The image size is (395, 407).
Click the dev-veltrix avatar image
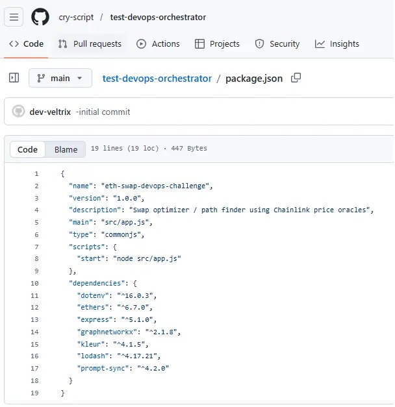point(18,112)
